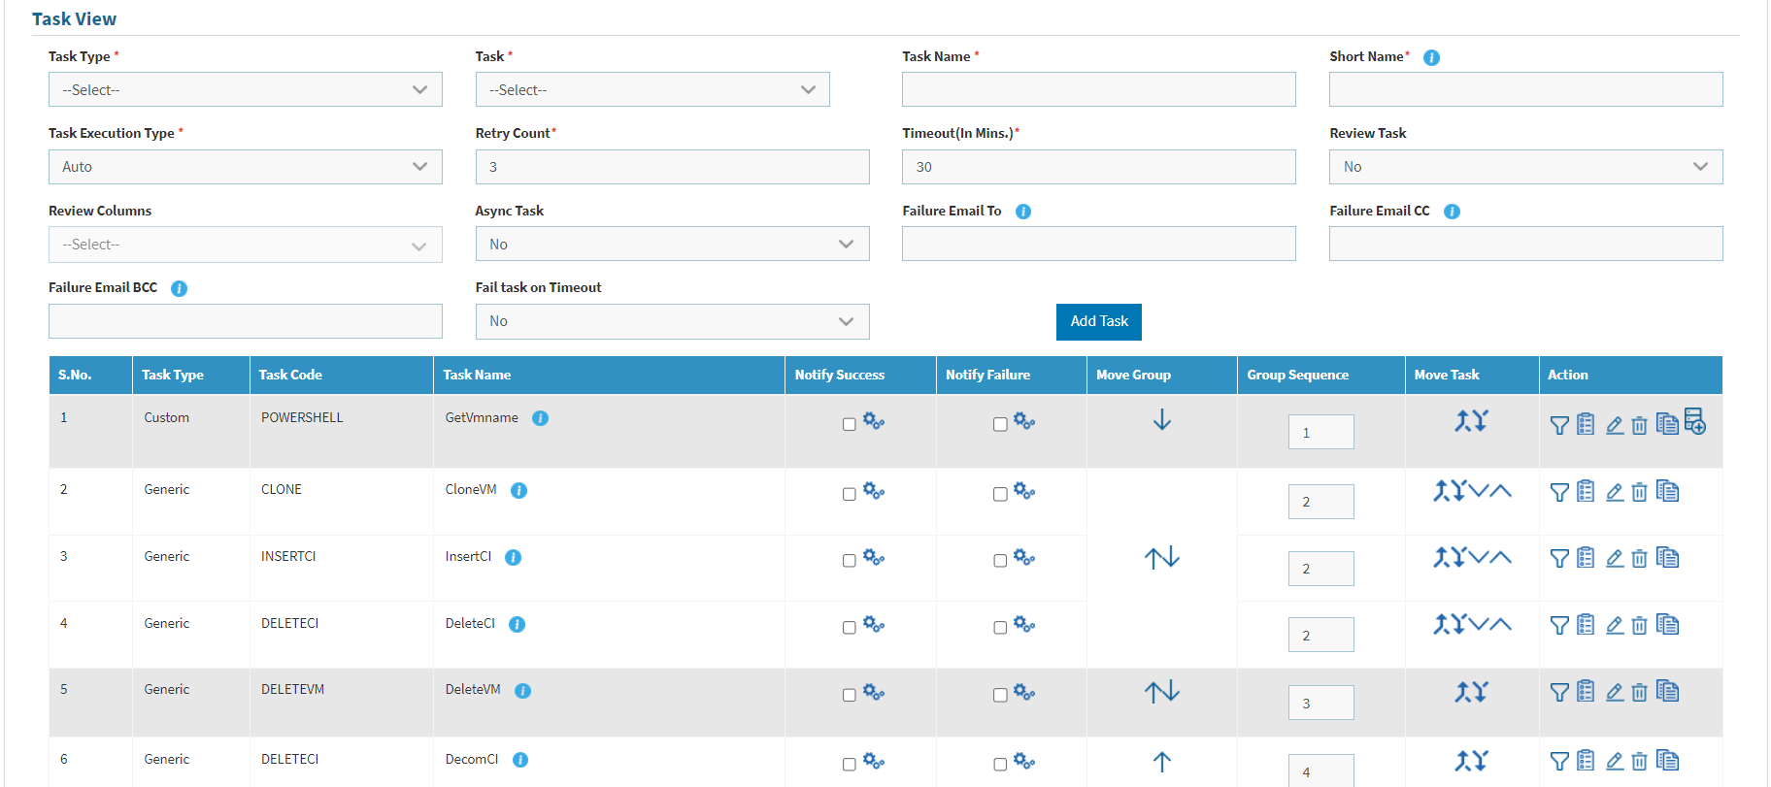Open the Task Type dropdown
The image size is (1771, 787).
point(246,89)
